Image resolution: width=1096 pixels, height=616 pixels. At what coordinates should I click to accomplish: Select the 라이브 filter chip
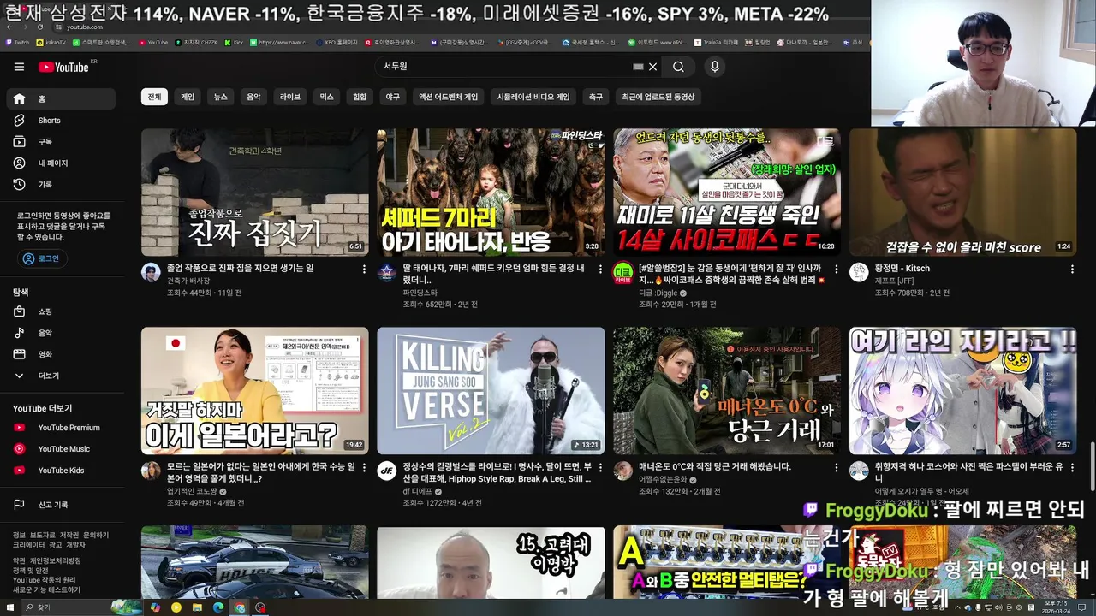point(290,97)
